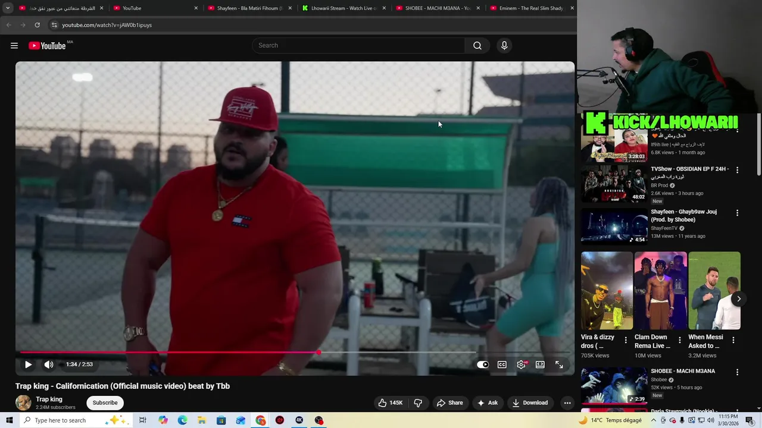Seek on the red video progress bar
Screen dimensions: 762x428
pos(295,353)
